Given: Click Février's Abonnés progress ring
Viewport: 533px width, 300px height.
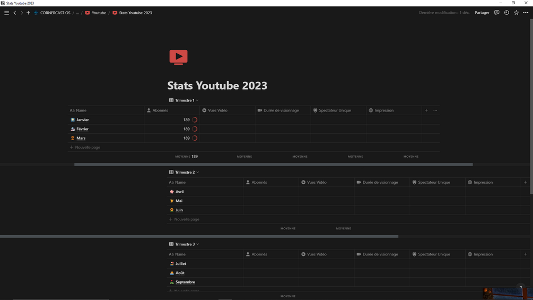Looking at the screenshot, I should click(195, 129).
